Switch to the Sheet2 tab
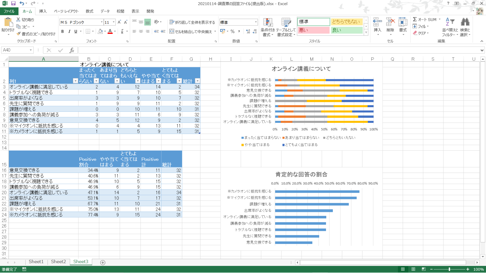 tap(58, 262)
